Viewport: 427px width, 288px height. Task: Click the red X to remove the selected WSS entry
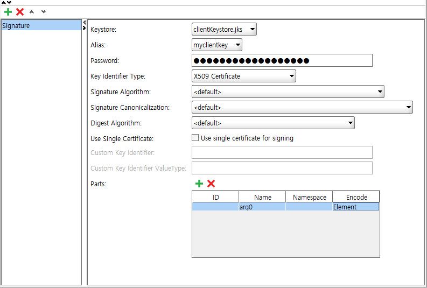20,12
